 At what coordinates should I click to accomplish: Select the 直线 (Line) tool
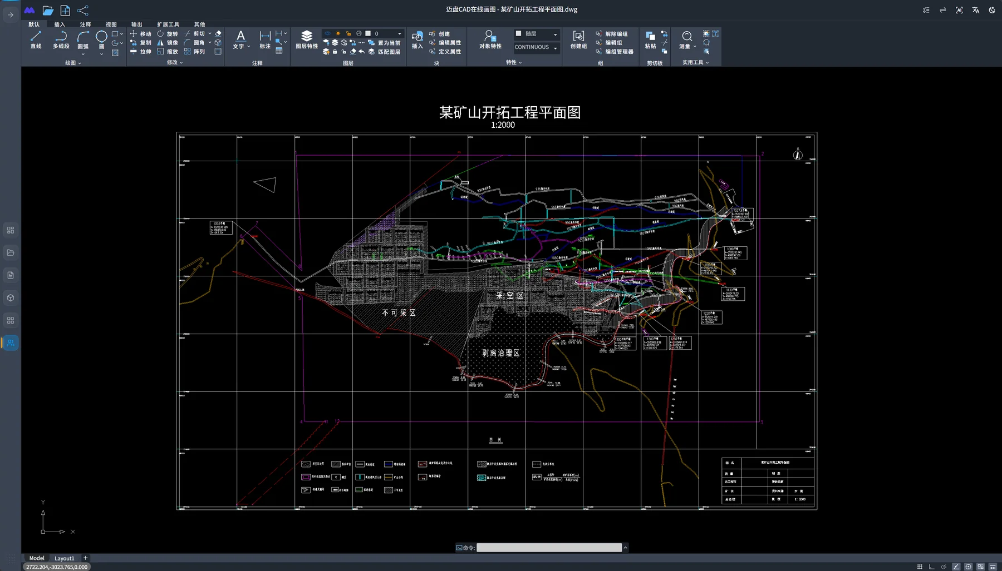coord(36,40)
